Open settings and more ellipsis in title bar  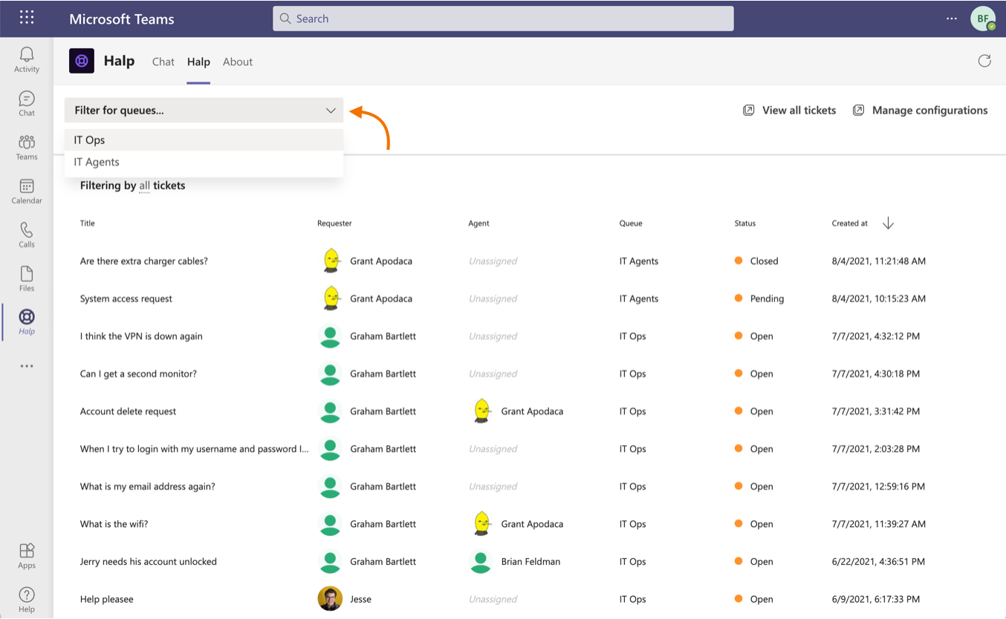(952, 19)
